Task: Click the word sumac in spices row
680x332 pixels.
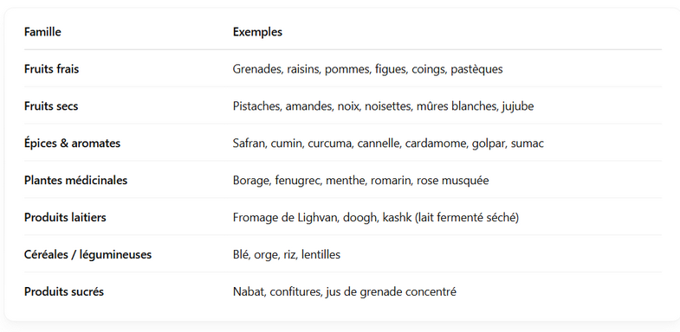Action: 528,144
